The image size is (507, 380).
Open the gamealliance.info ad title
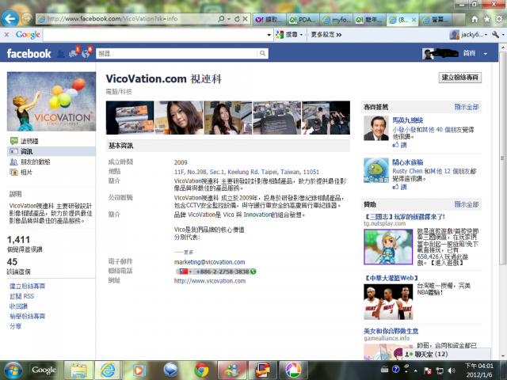tap(391, 331)
